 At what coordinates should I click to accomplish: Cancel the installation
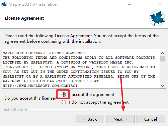coord(151,119)
